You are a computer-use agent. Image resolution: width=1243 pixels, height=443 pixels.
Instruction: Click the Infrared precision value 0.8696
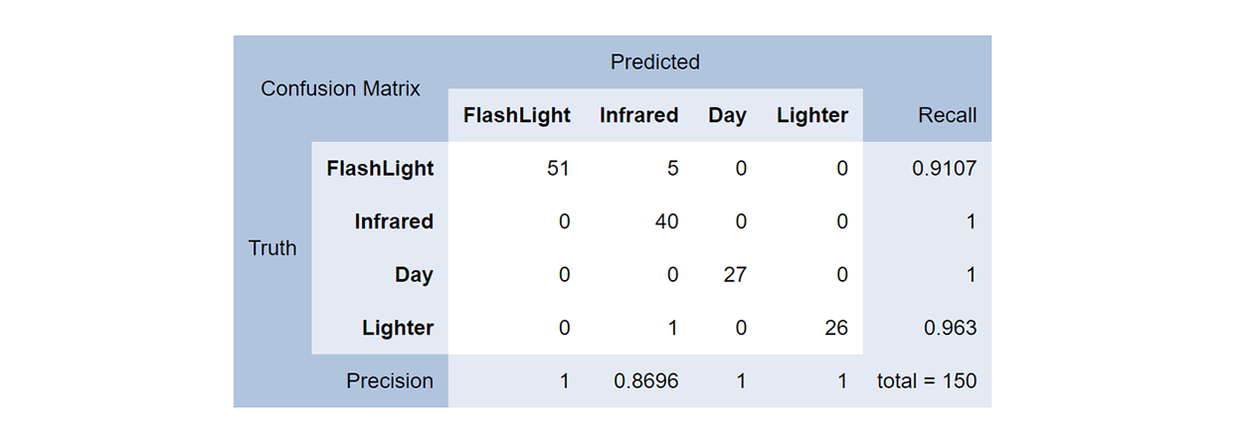pos(645,380)
